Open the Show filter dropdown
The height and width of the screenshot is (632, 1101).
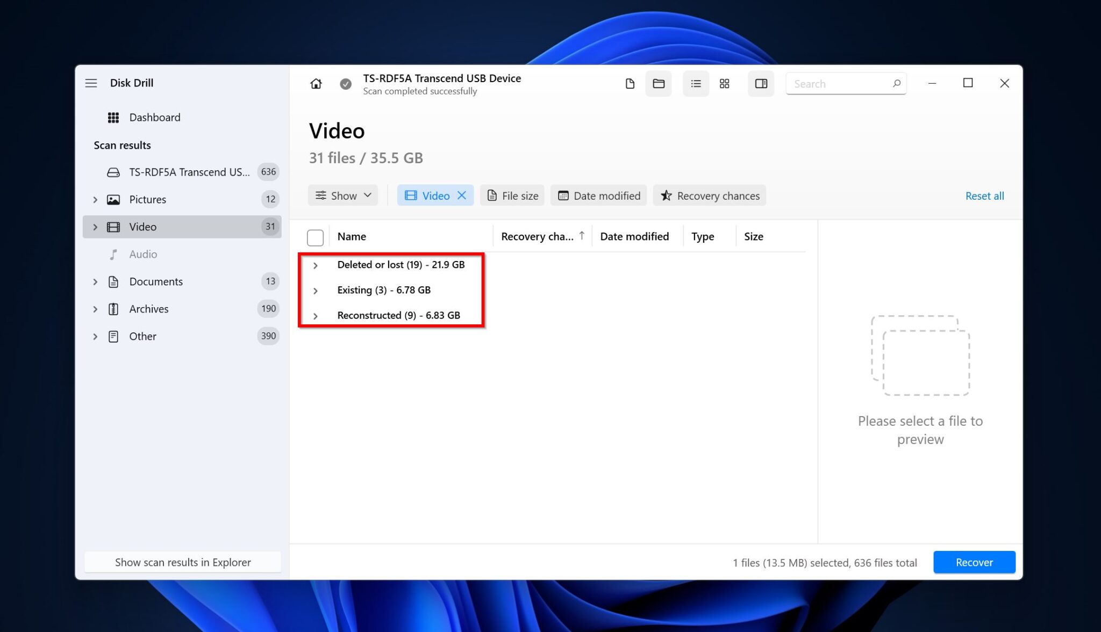(342, 195)
